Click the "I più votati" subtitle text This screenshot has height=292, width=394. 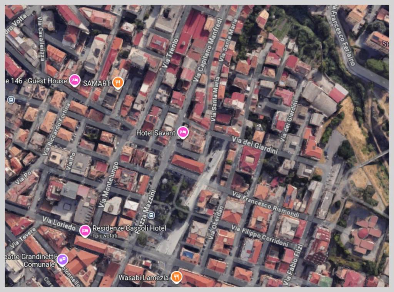tap(104, 236)
